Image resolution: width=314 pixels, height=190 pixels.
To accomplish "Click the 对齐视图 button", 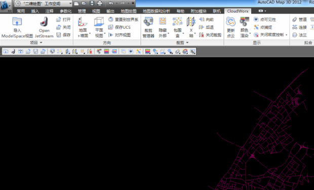I will click(120, 35).
